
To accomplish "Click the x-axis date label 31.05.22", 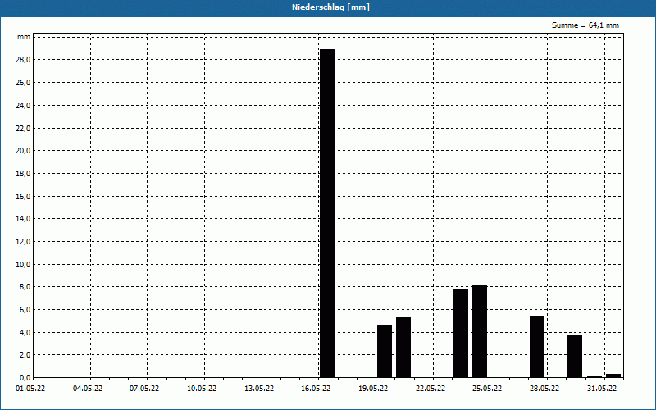I will tap(602, 389).
